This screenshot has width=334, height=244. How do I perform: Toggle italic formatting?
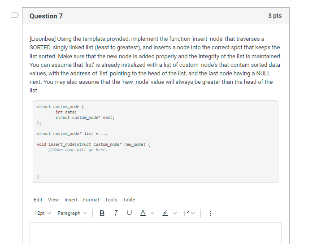[x=116, y=213]
